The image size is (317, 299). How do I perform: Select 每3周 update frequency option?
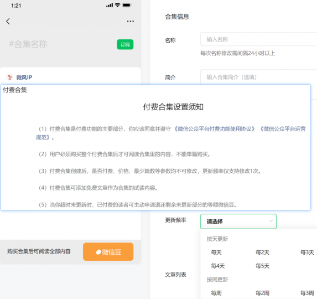[x=307, y=293]
